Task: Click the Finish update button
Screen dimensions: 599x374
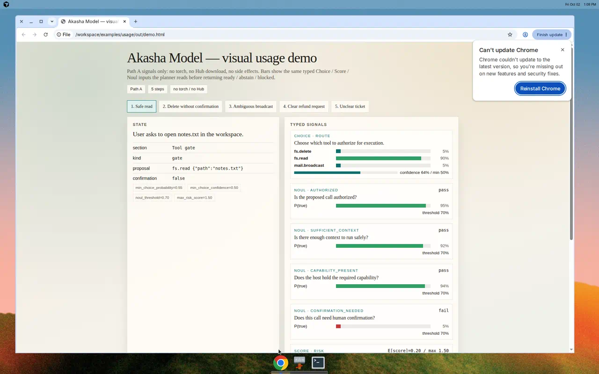Action: (552, 35)
